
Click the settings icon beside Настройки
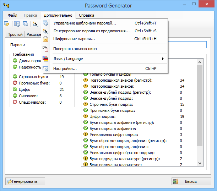click(x=45, y=69)
